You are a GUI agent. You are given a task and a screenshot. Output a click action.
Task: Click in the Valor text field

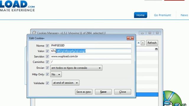tap(91, 51)
